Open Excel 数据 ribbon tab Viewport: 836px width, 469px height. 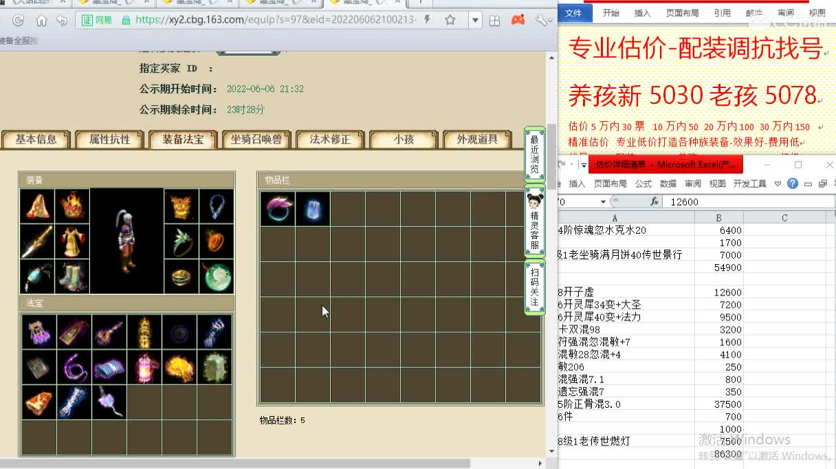click(668, 184)
